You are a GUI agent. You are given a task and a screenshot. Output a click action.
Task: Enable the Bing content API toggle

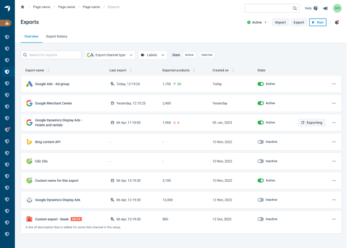pyautogui.click(x=261, y=142)
